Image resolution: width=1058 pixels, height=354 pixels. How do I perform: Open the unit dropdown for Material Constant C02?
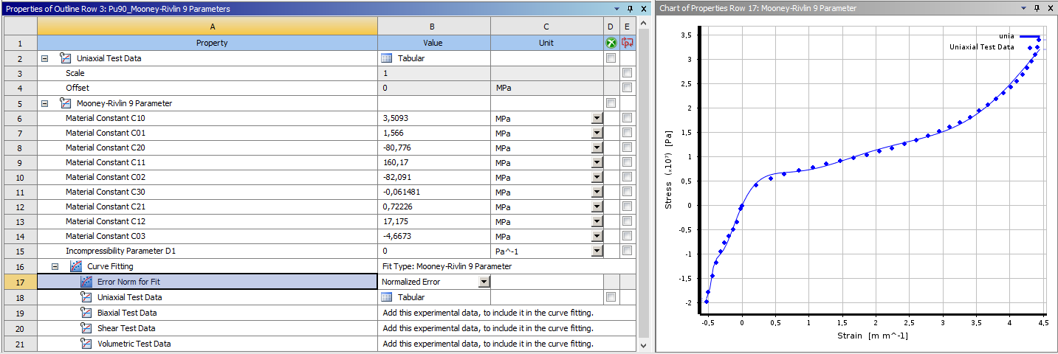click(597, 177)
